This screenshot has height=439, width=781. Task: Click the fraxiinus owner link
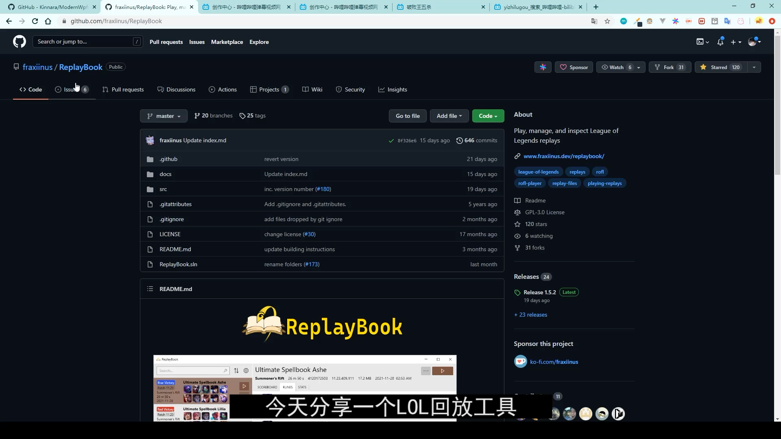37,67
